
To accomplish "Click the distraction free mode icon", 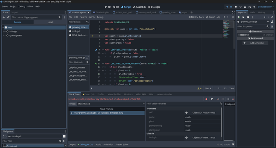I will pyautogui.click(x=233, y=12).
